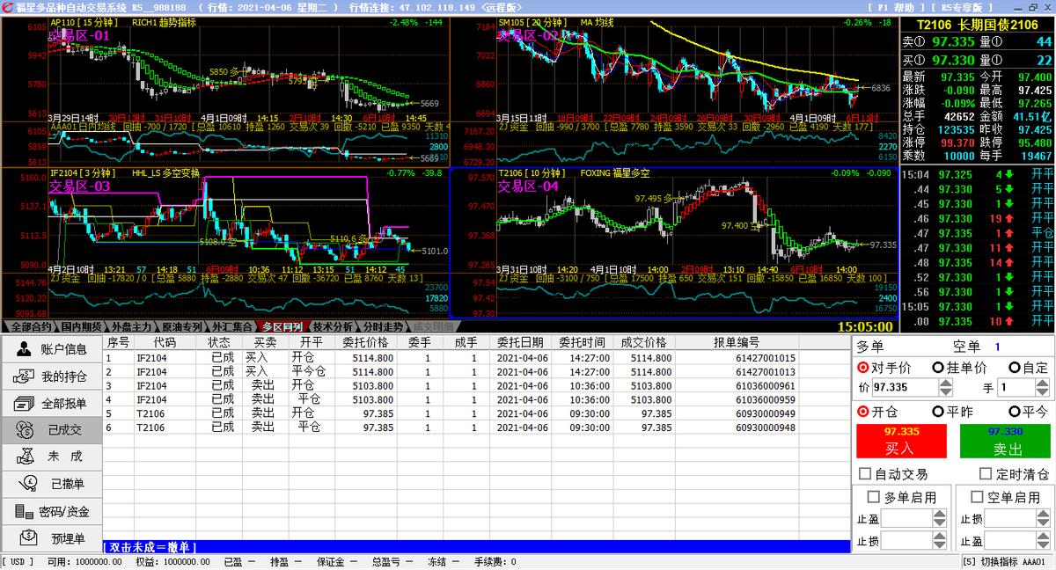Select order row 61427001015
The height and width of the screenshot is (570, 1056).
pyautogui.click(x=477, y=358)
